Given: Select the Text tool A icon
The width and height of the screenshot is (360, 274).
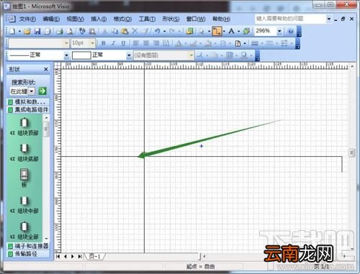Looking at the screenshot, I should [231, 31].
